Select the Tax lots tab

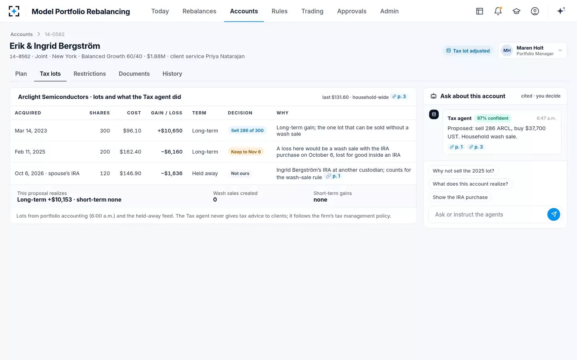[x=50, y=74]
